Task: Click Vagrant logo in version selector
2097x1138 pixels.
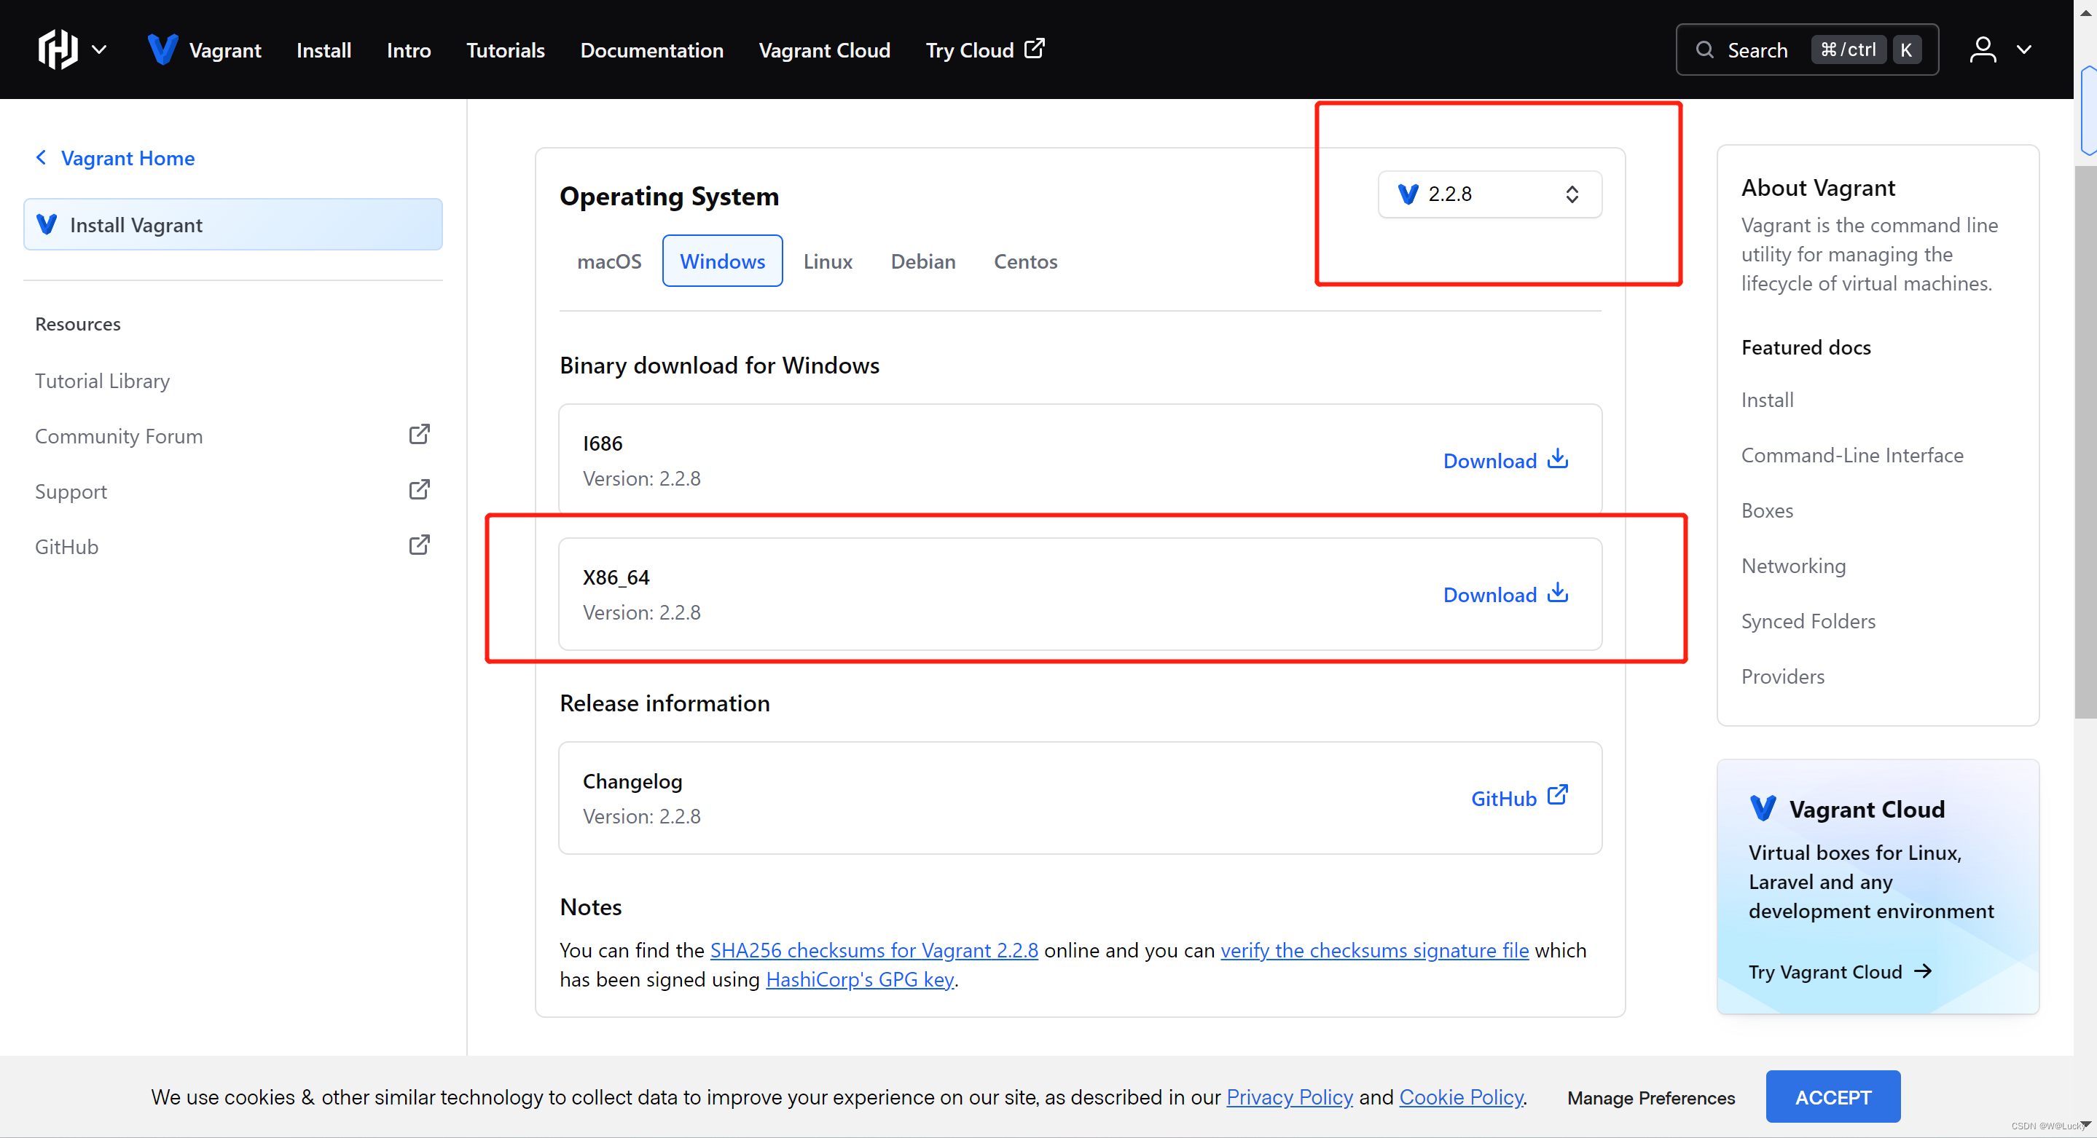Action: [1408, 194]
